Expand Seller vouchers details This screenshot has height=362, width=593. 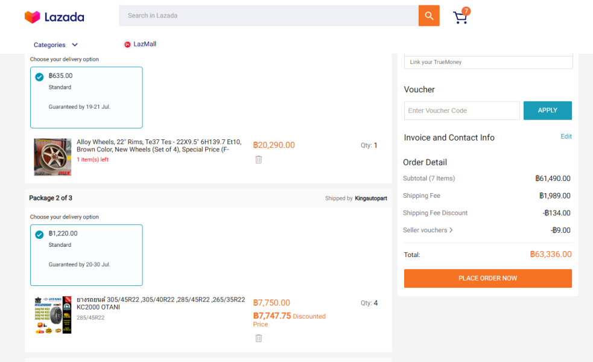[428, 230]
